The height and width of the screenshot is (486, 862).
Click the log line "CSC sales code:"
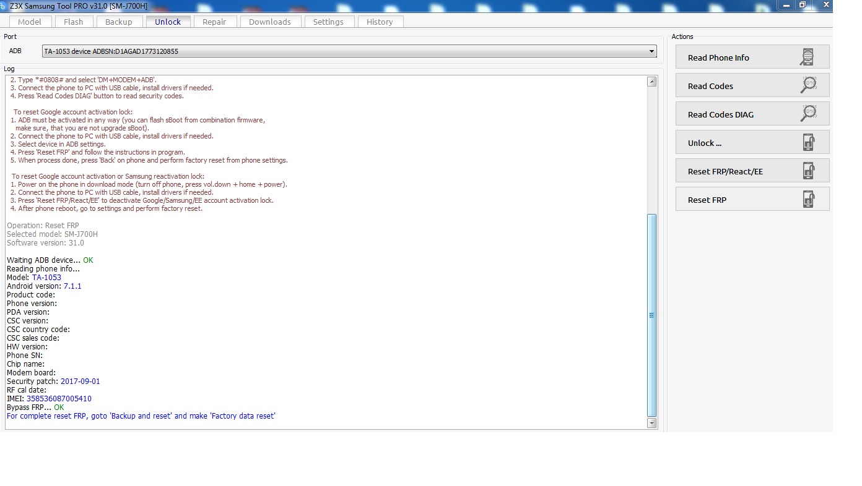pyautogui.click(x=33, y=338)
